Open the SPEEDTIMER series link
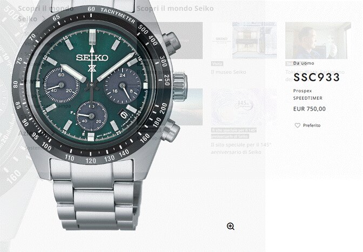Image resolution: width=363 pixels, height=252 pixels. [x=308, y=98]
